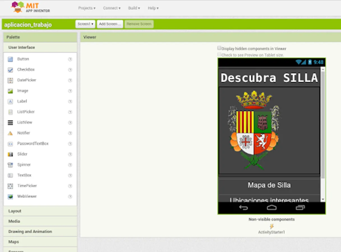Select the TimePicker component icon
The width and height of the screenshot is (341, 252).
(10, 186)
